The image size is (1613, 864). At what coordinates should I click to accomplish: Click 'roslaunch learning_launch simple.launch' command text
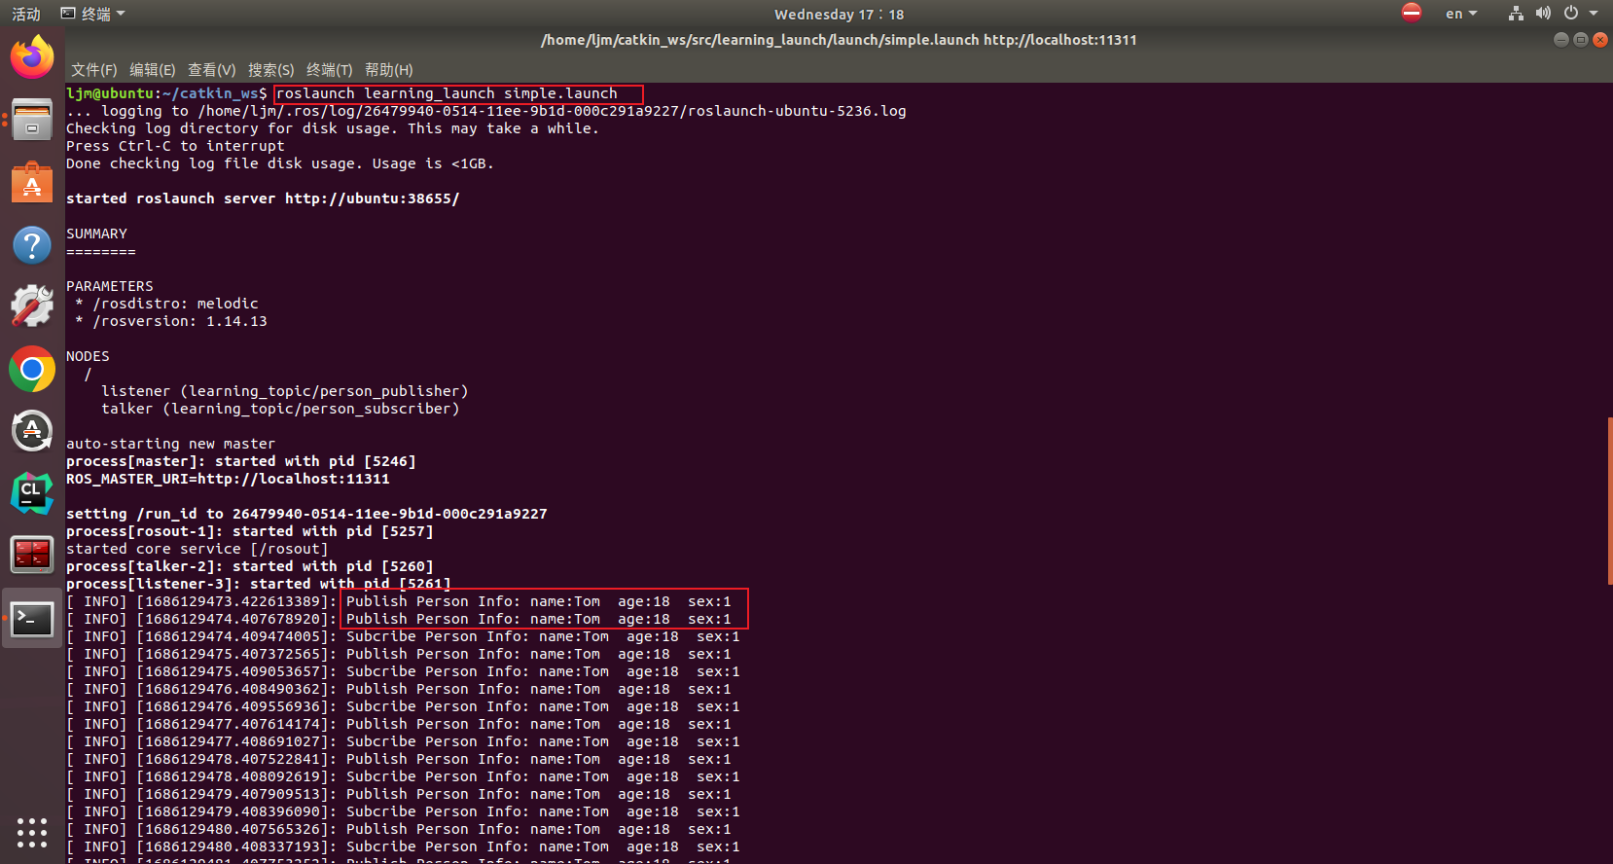[x=447, y=93]
